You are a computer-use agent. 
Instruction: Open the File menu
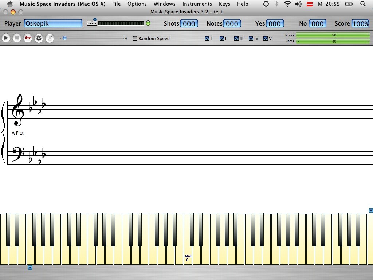[x=116, y=4]
